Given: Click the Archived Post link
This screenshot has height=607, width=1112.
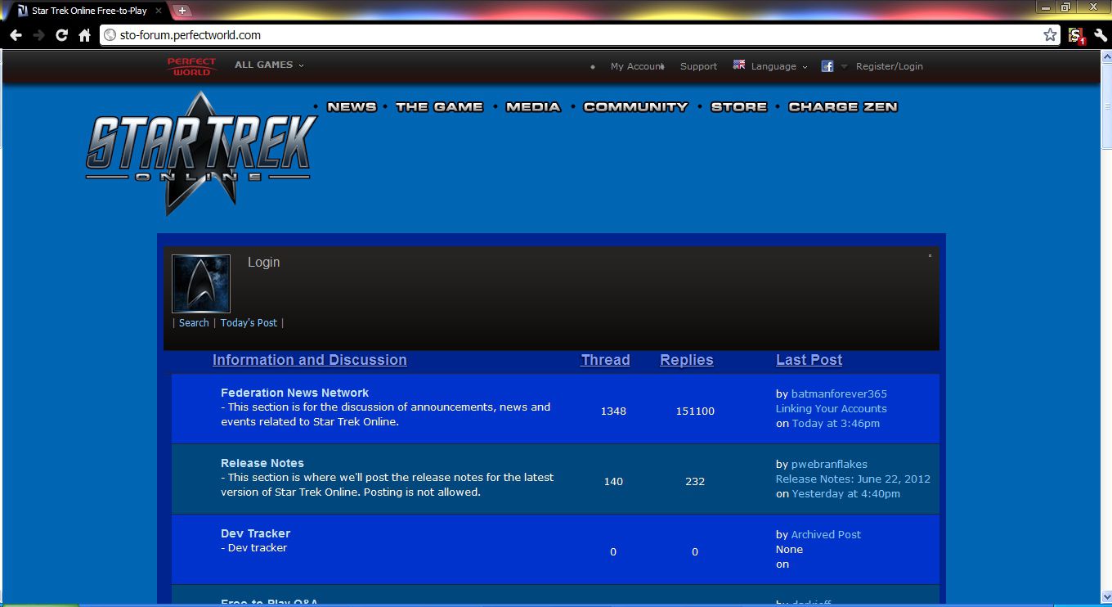Looking at the screenshot, I should [826, 534].
